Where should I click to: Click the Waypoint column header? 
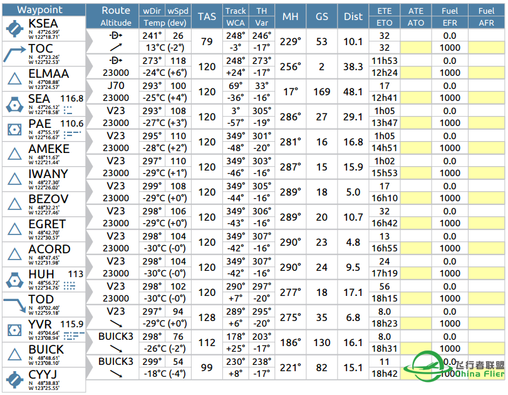coord(39,9)
